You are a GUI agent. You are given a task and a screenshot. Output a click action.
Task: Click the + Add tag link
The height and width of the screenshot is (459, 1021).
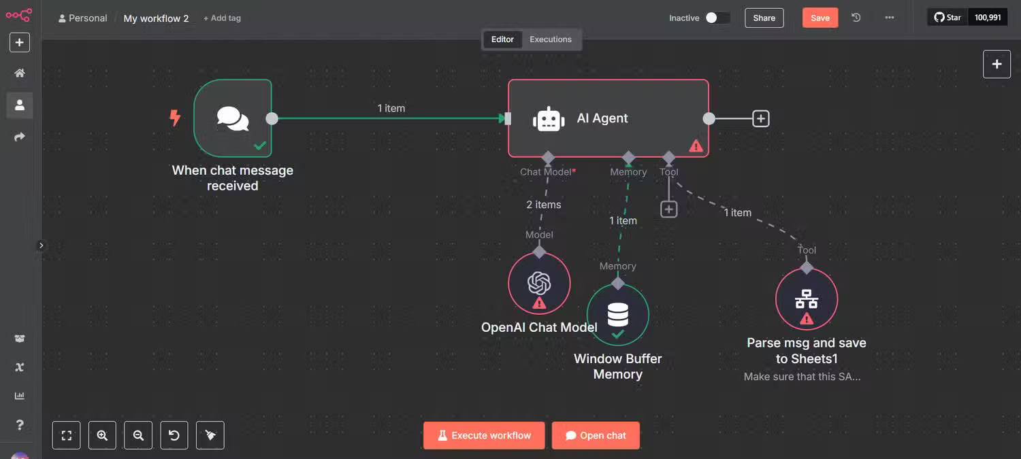click(x=222, y=18)
